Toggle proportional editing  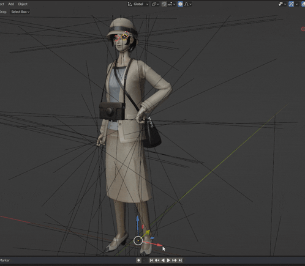(x=180, y=4)
